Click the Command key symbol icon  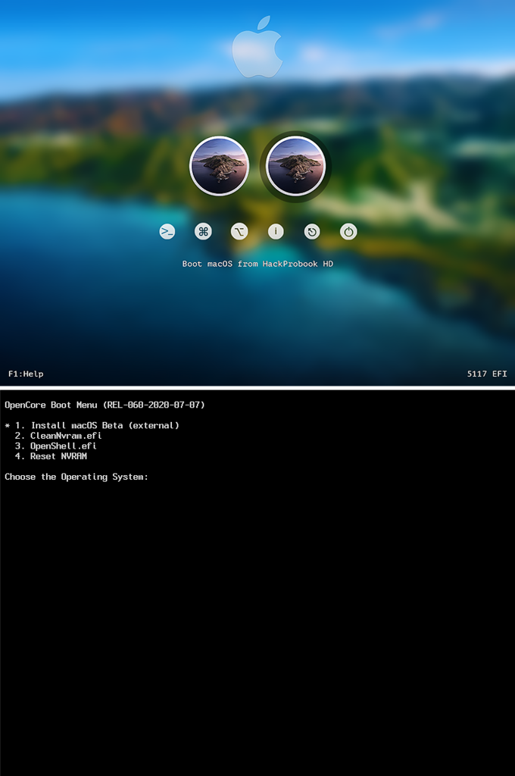click(x=203, y=232)
